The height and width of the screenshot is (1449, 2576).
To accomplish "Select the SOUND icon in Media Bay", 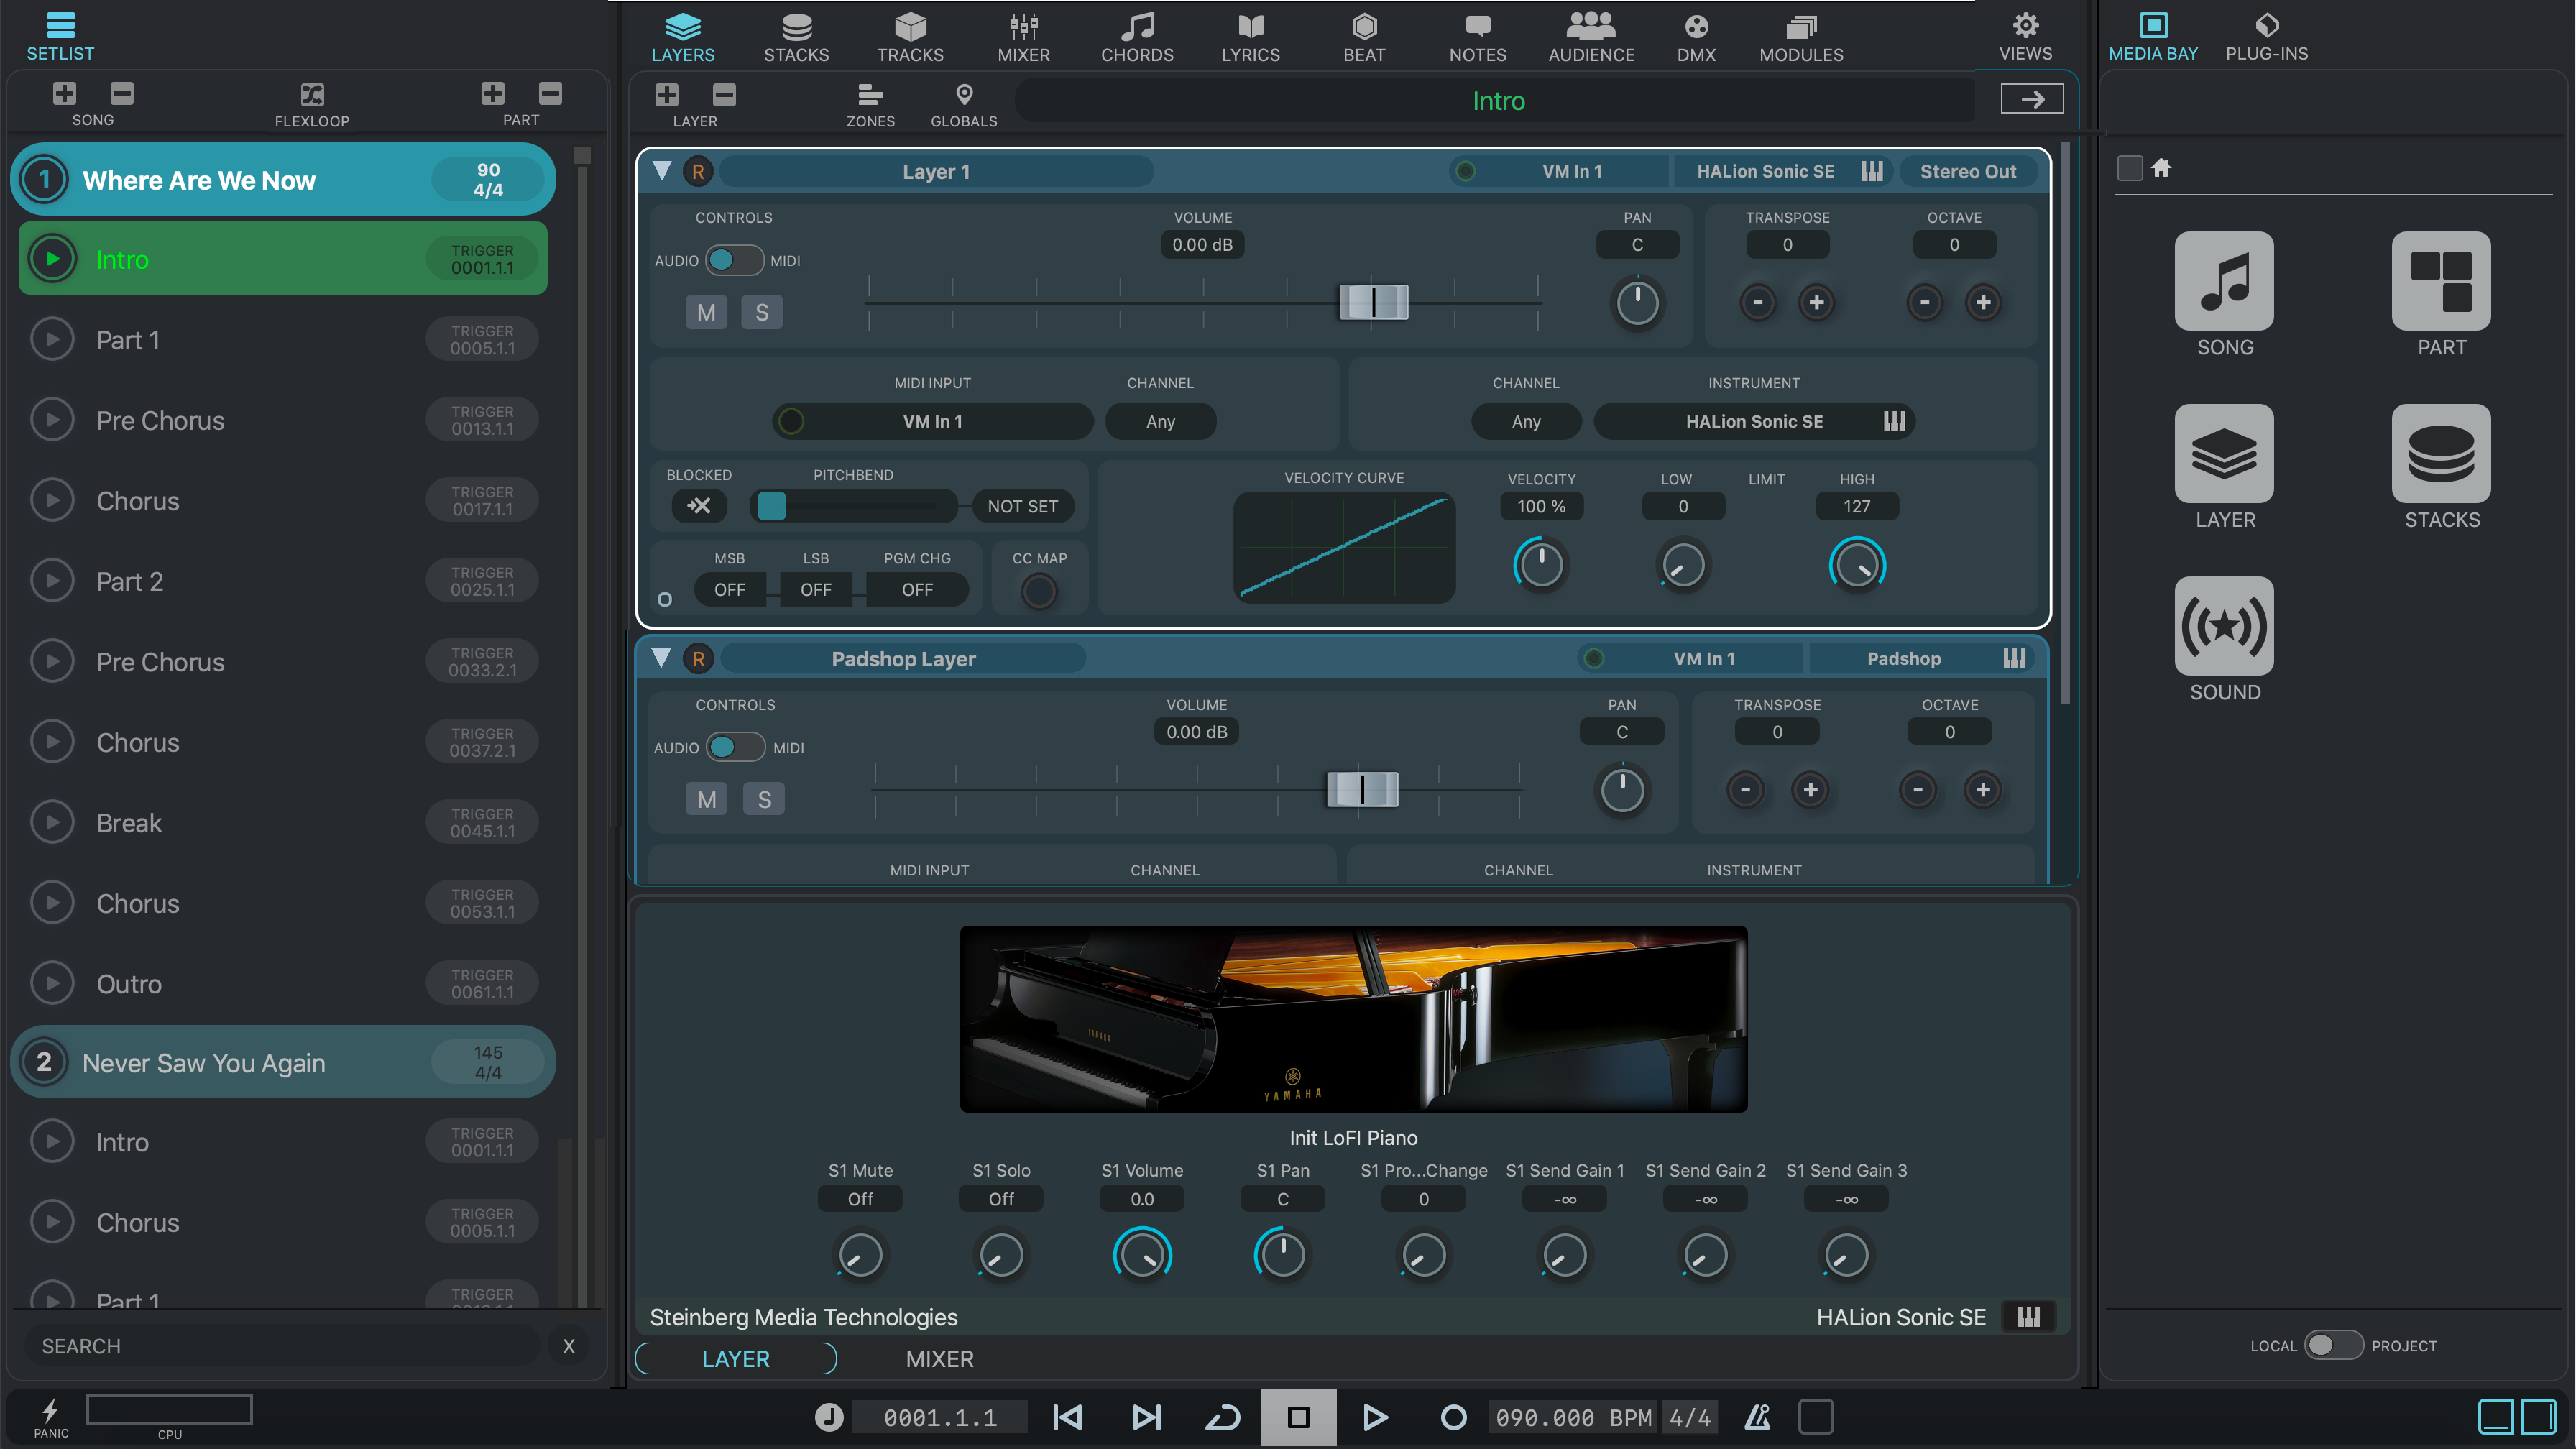I will [x=2224, y=627].
